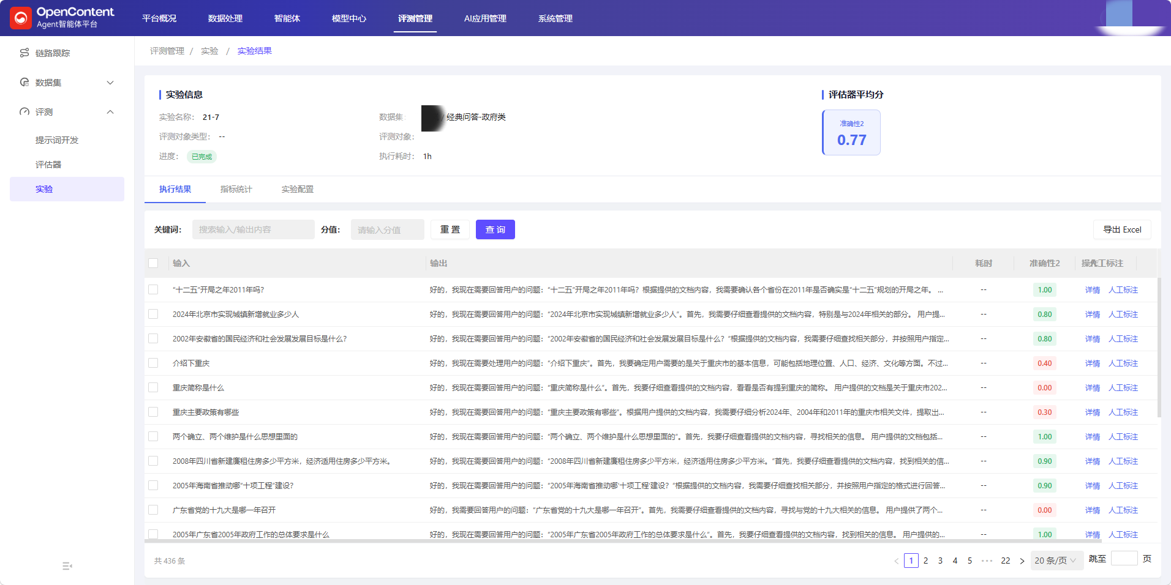Click the 链路跟踪 sidebar icon
The width and height of the screenshot is (1171, 585).
24,53
